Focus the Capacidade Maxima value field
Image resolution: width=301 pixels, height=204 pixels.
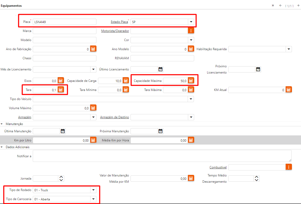(x=175, y=81)
